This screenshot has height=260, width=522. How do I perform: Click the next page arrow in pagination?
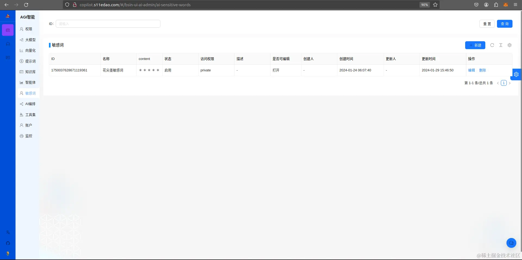[510, 83]
